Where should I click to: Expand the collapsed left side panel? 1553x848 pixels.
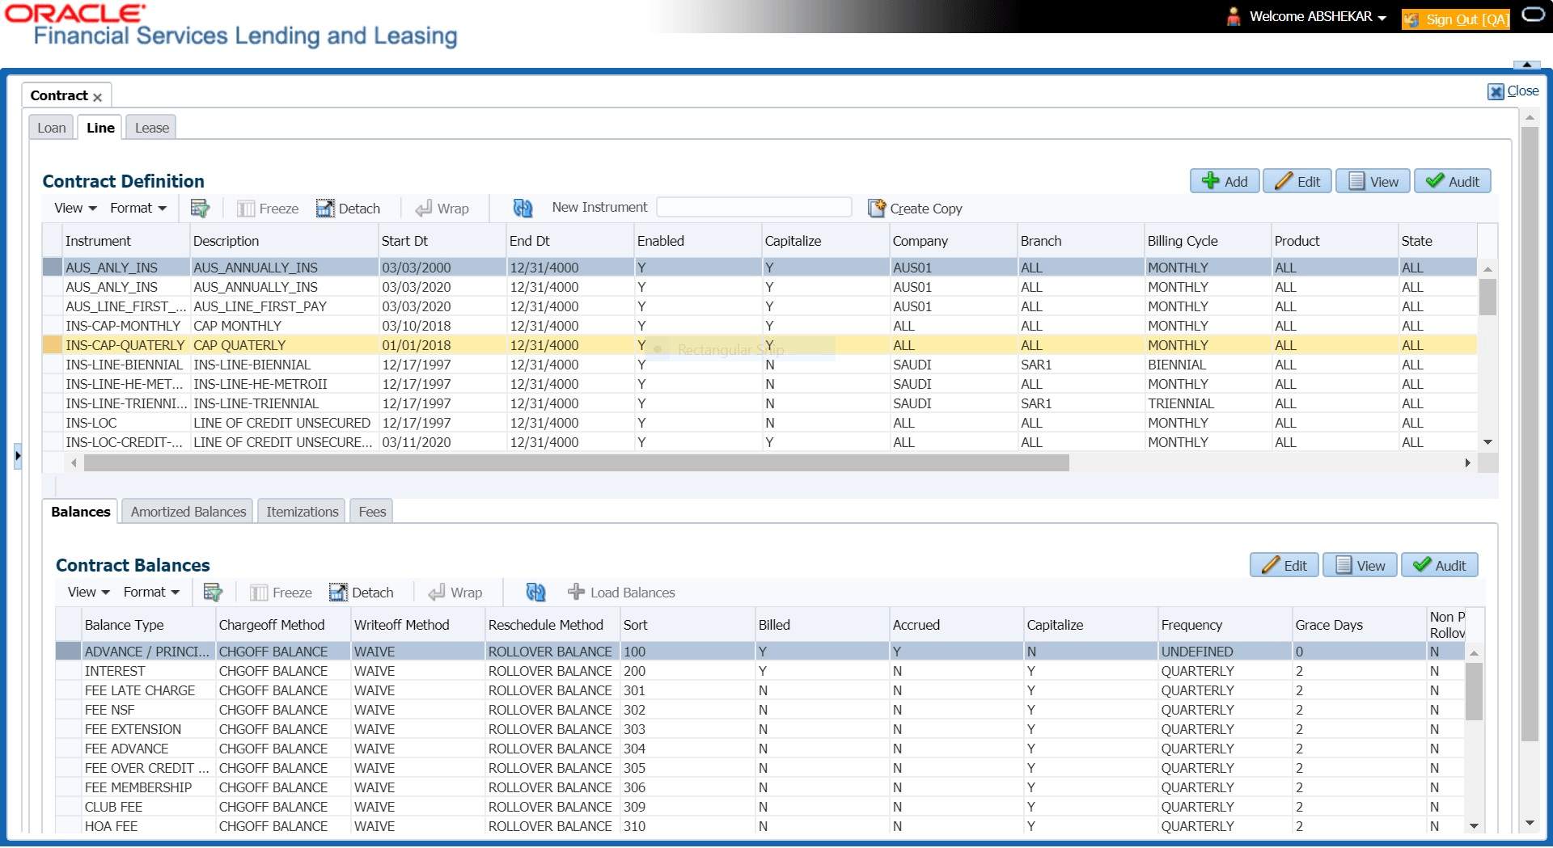pyautogui.click(x=18, y=456)
